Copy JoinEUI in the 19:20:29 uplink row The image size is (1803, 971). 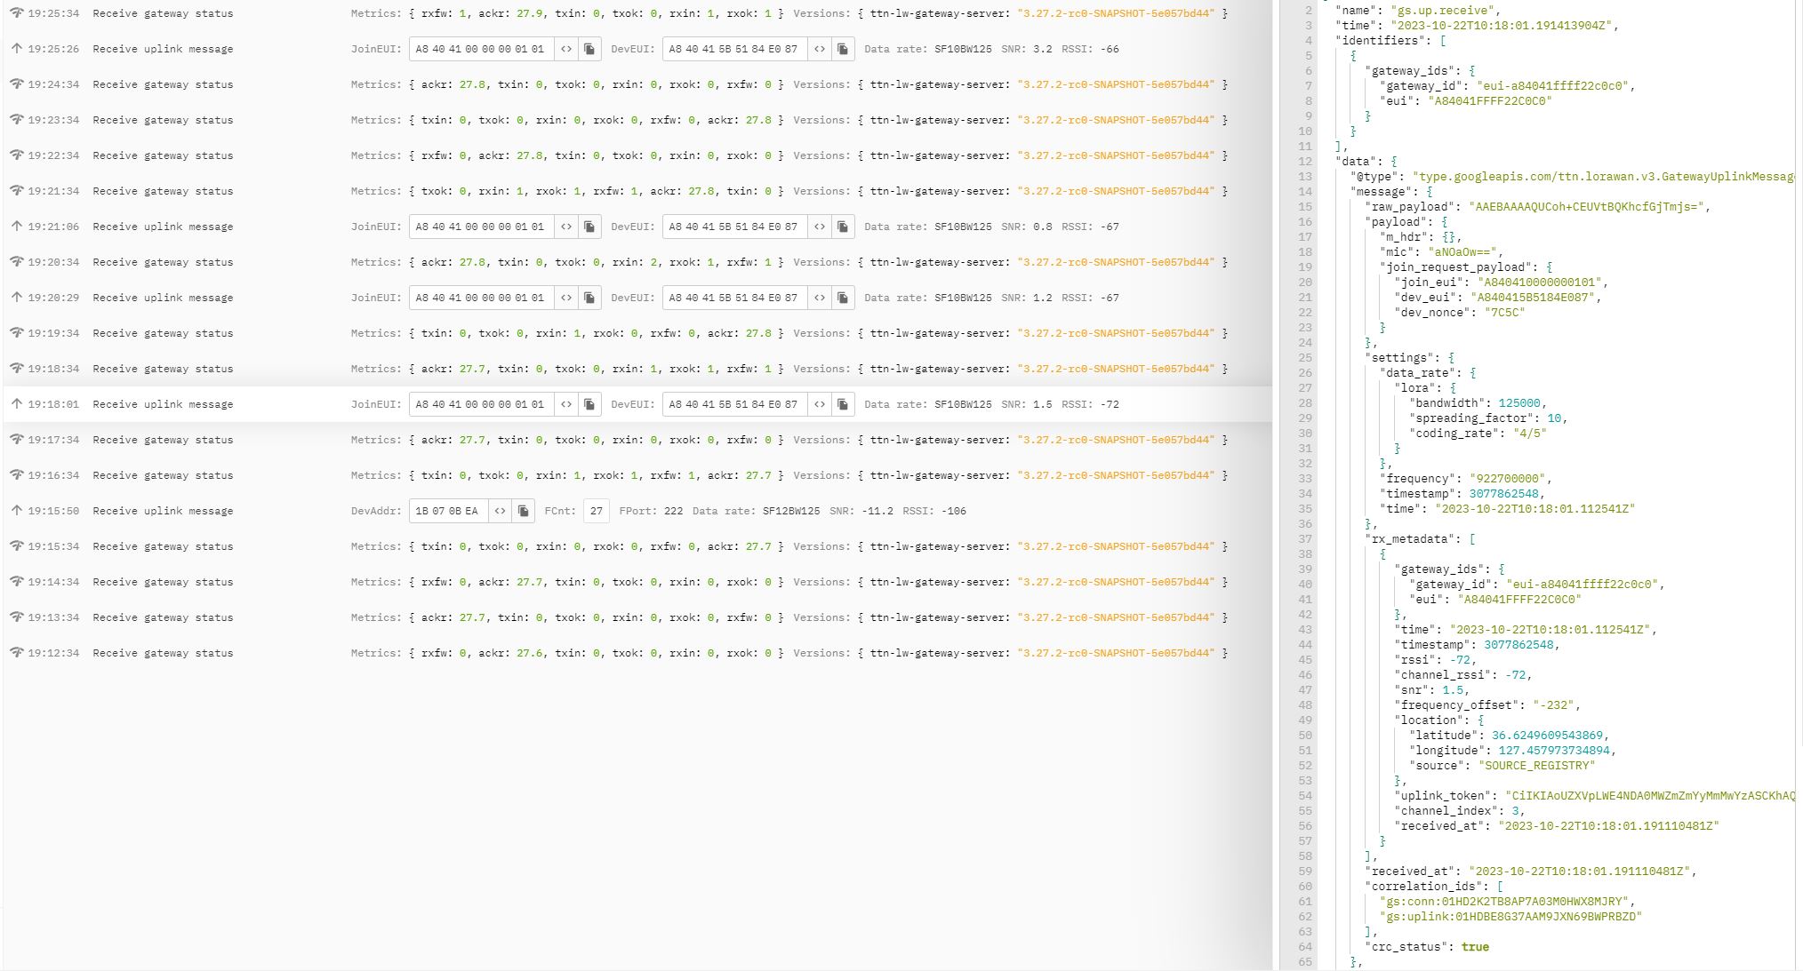(x=589, y=298)
